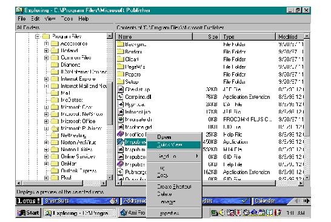The height and width of the screenshot is (222, 331).
Task: Open the View menu
Action: [50, 19]
